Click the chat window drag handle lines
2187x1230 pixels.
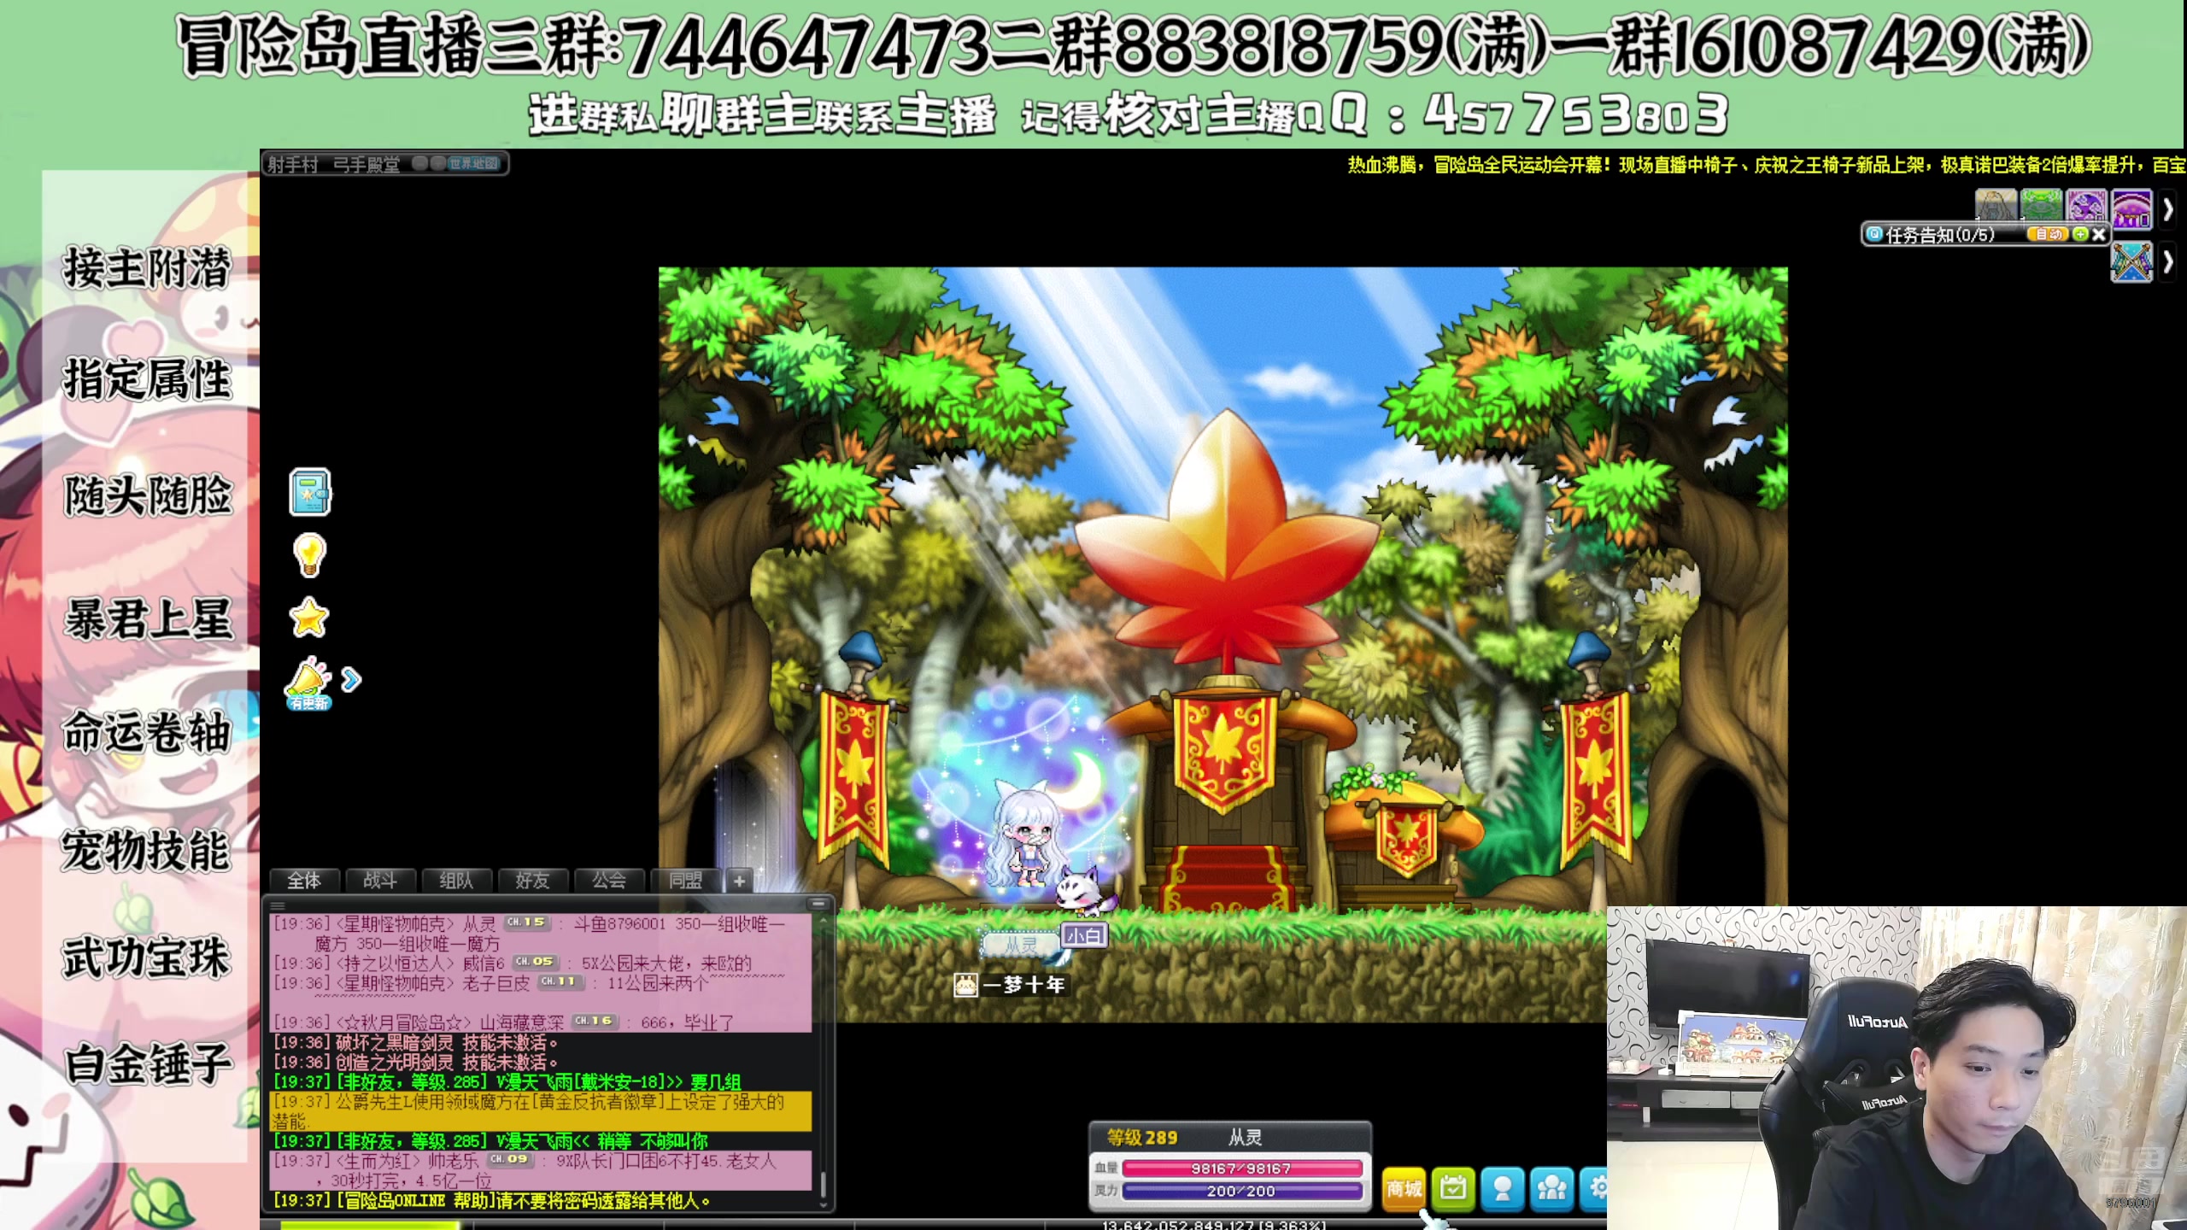pyautogui.click(x=278, y=905)
